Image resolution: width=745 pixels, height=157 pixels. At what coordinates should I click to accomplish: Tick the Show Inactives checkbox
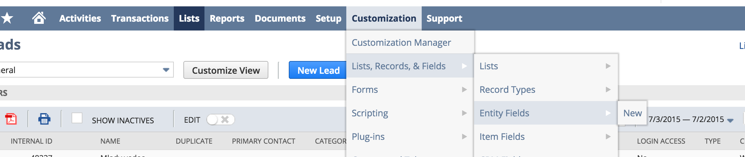(x=77, y=118)
